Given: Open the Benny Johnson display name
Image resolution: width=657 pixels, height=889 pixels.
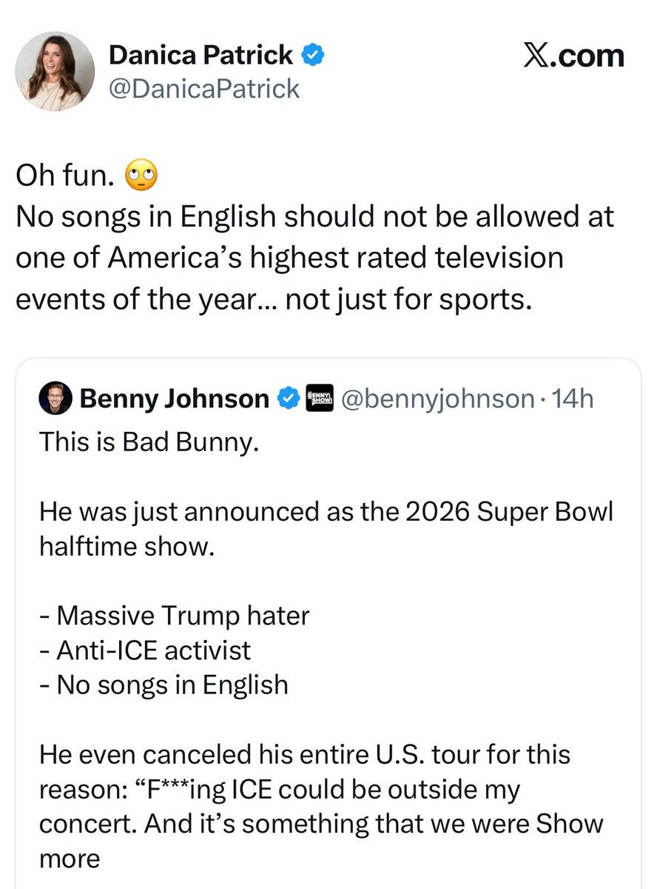Looking at the screenshot, I should pyautogui.click(x=174, y=399).
